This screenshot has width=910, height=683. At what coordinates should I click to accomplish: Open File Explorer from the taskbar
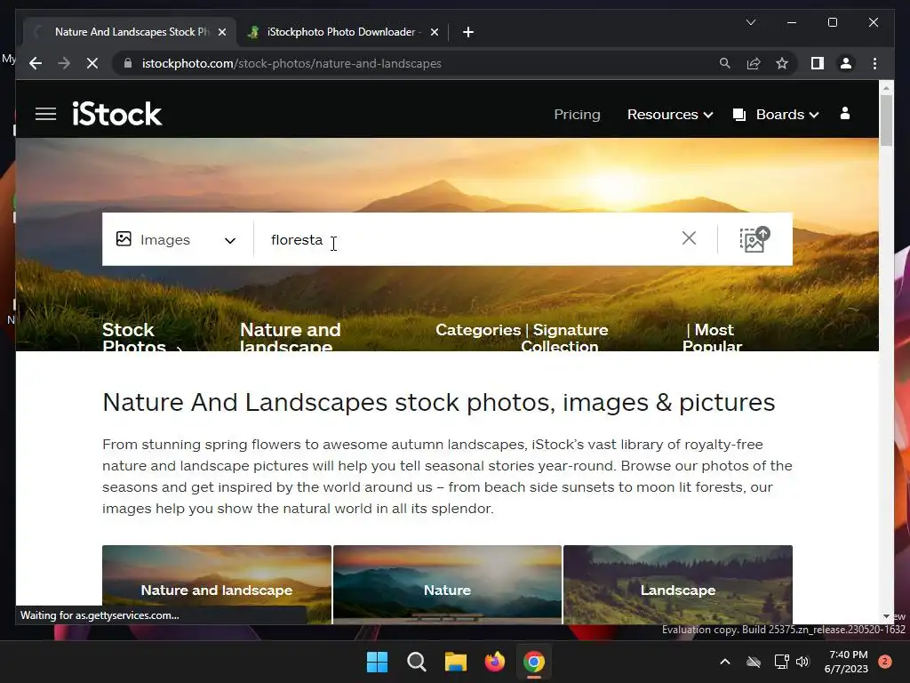(x=456, y=662)
